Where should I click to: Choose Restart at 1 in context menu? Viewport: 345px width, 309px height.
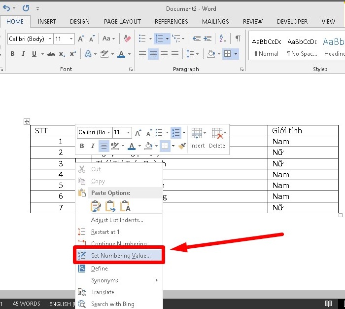pyautogui.click(x=119, y=232)
